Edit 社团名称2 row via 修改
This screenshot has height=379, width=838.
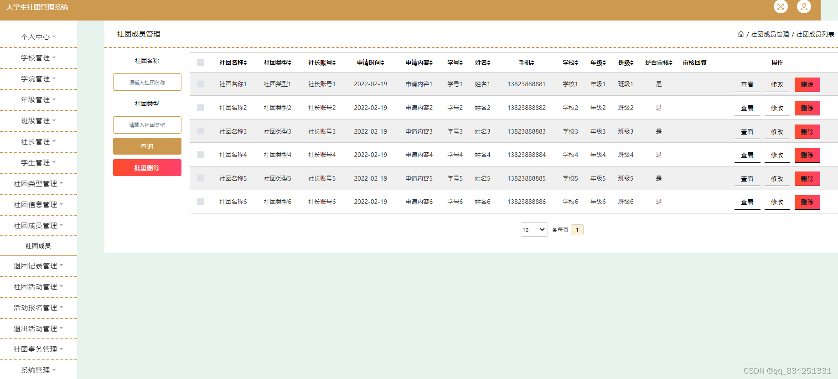coord(777,108)
